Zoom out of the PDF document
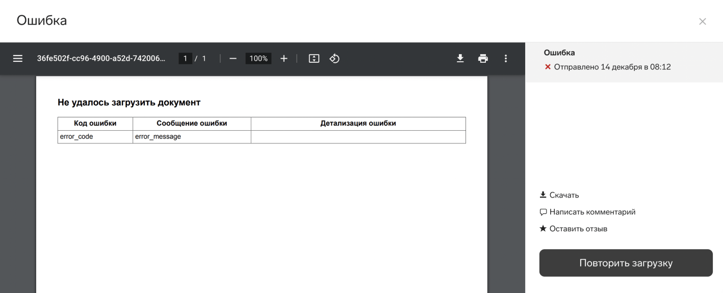The width and height of the screenshot is (723, 293). coord(233,59)
